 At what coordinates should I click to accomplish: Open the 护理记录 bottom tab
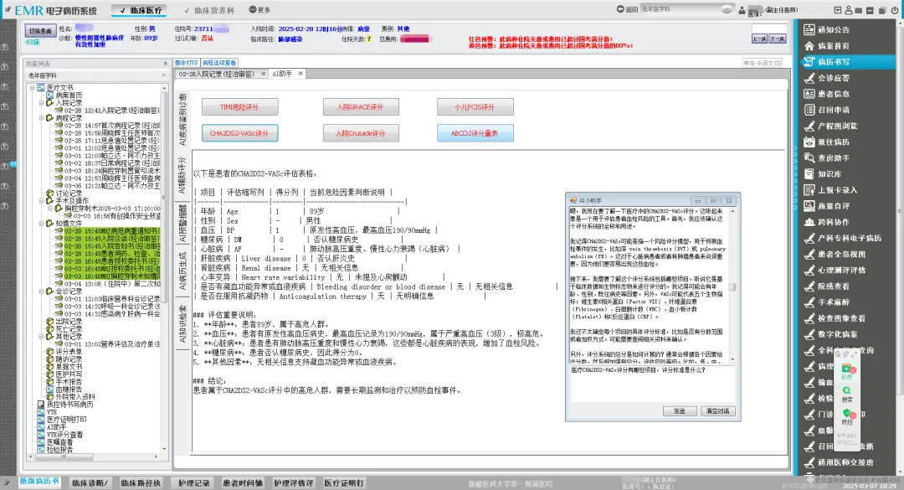194,483
